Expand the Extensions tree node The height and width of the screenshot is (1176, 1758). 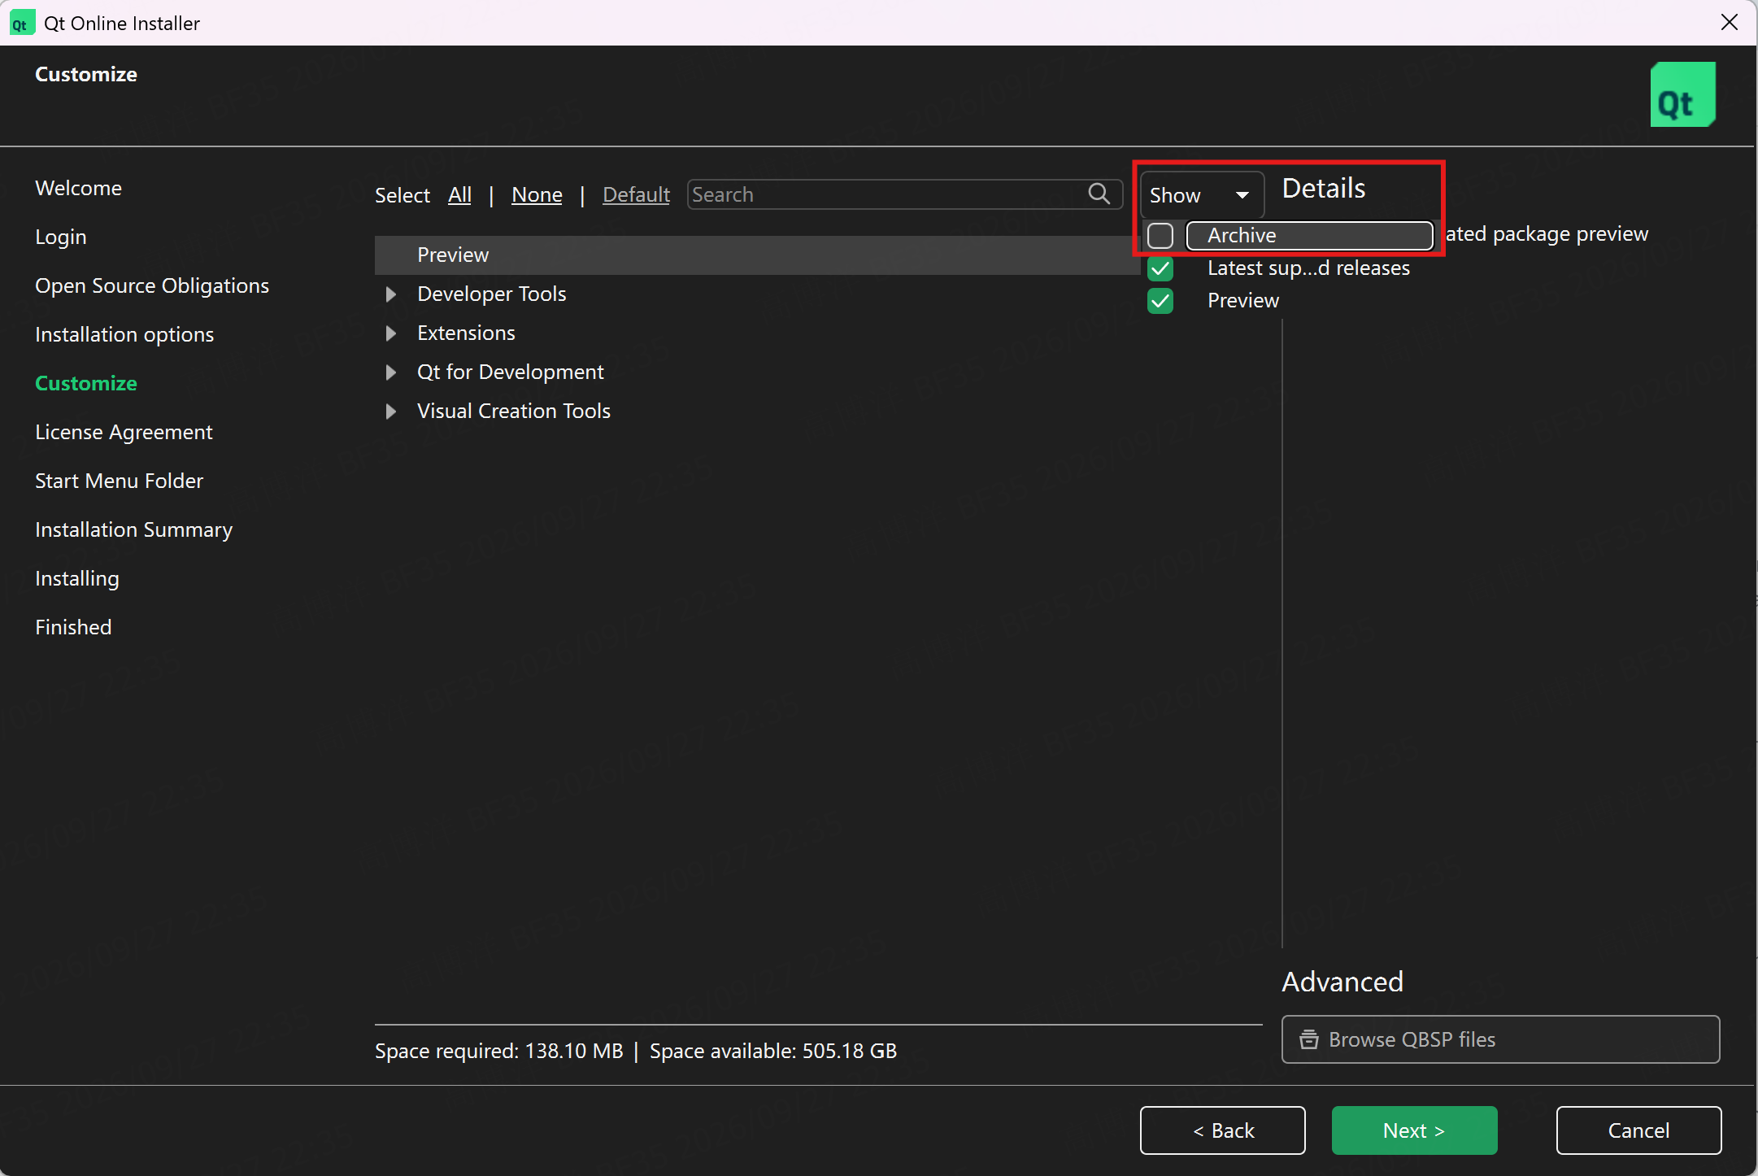[x=391, y=333]
